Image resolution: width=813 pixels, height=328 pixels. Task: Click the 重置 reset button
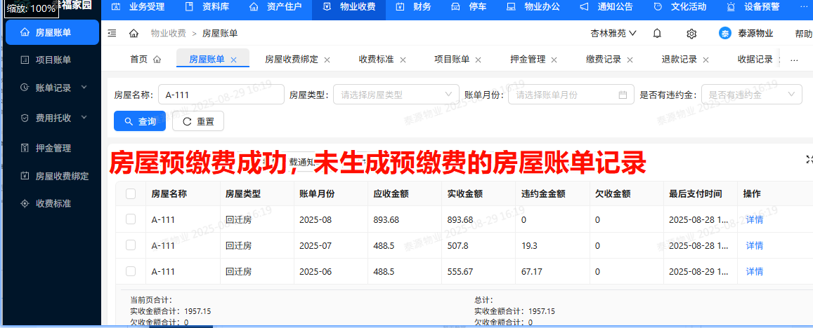198,121
